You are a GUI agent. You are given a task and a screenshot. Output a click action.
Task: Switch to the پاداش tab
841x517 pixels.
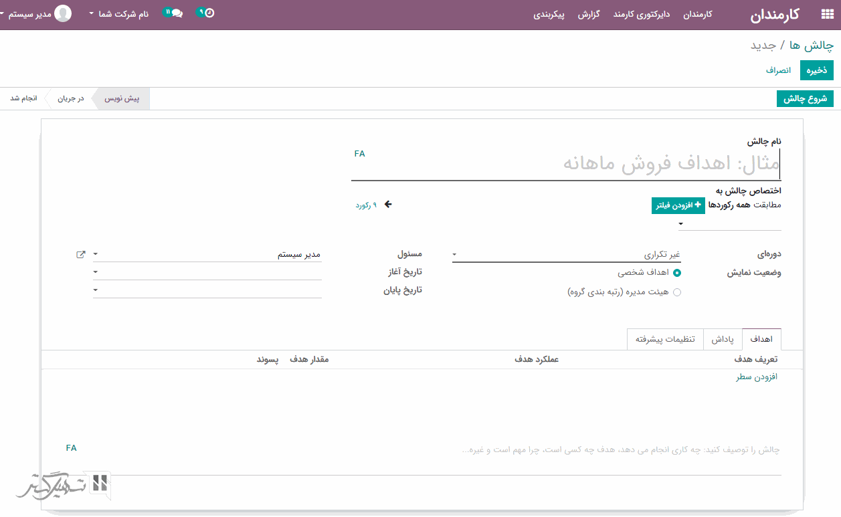pos(722,340)
